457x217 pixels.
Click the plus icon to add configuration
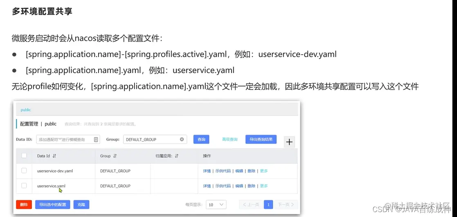(x=289, y=142)
